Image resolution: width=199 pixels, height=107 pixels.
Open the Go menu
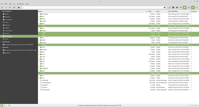tap(14, 4)
